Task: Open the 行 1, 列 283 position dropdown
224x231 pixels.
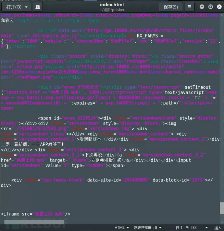Action: [x=192, y=228]
